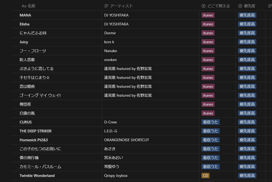
Task: Open the Twinkle Wonderland entry
Action: tap(37, 176)
